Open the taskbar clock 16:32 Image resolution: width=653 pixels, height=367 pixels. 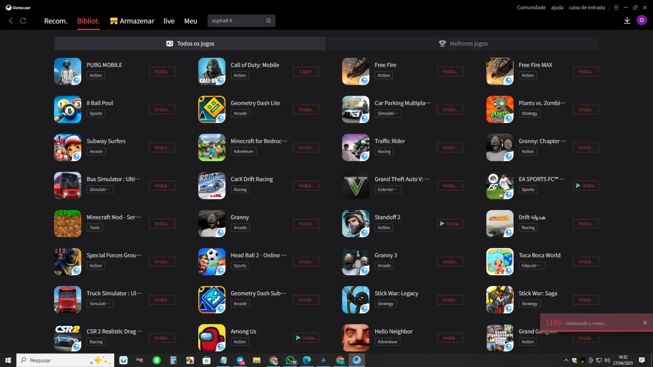623,360
